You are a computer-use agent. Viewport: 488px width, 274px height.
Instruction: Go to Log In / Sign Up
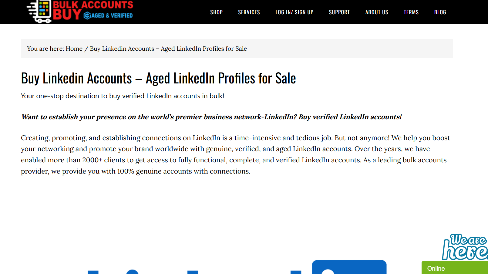[x=294, y=12]
